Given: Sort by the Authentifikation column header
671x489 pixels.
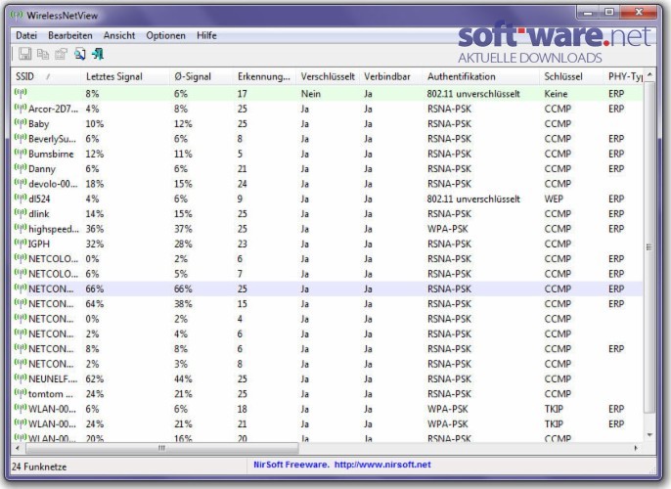Looking at the screenshot, I should [481, 76].
